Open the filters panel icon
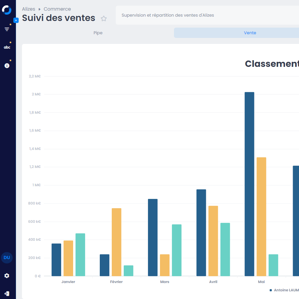 tap(7, 29)
